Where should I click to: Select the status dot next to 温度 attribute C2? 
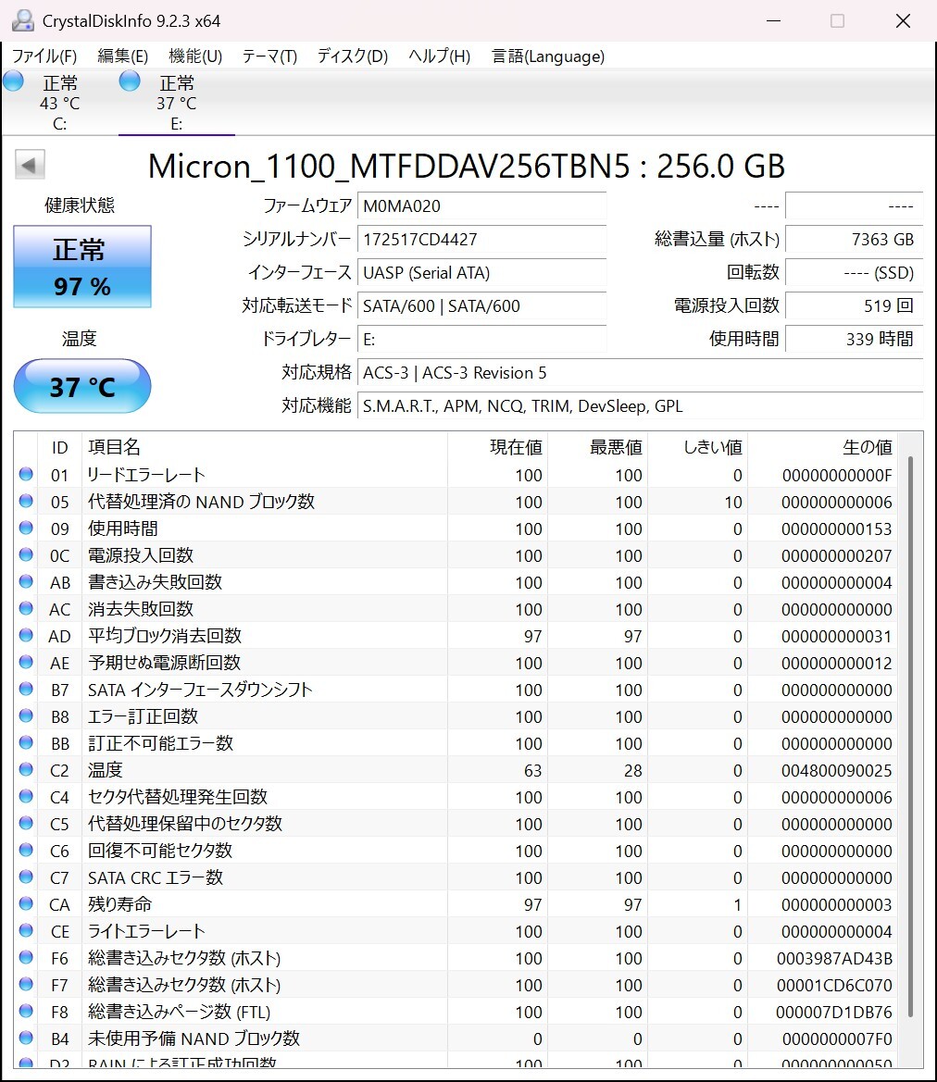click(26, 768)
